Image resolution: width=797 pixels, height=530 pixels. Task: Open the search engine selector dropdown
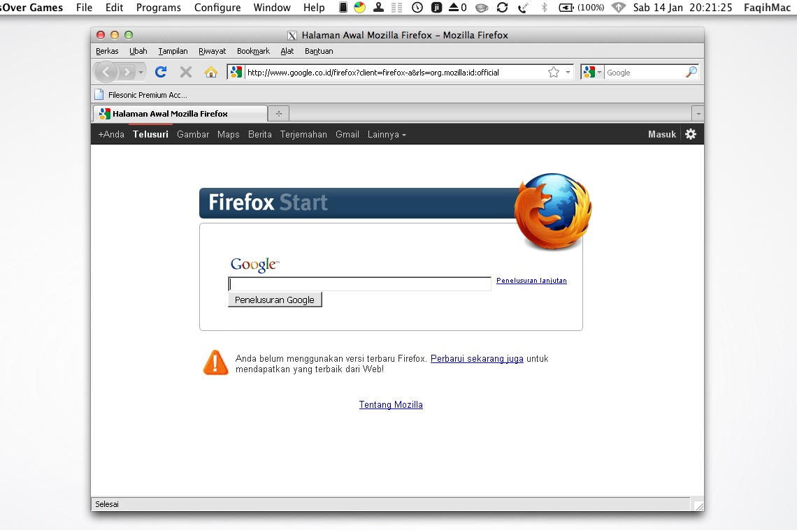[592, 72]
